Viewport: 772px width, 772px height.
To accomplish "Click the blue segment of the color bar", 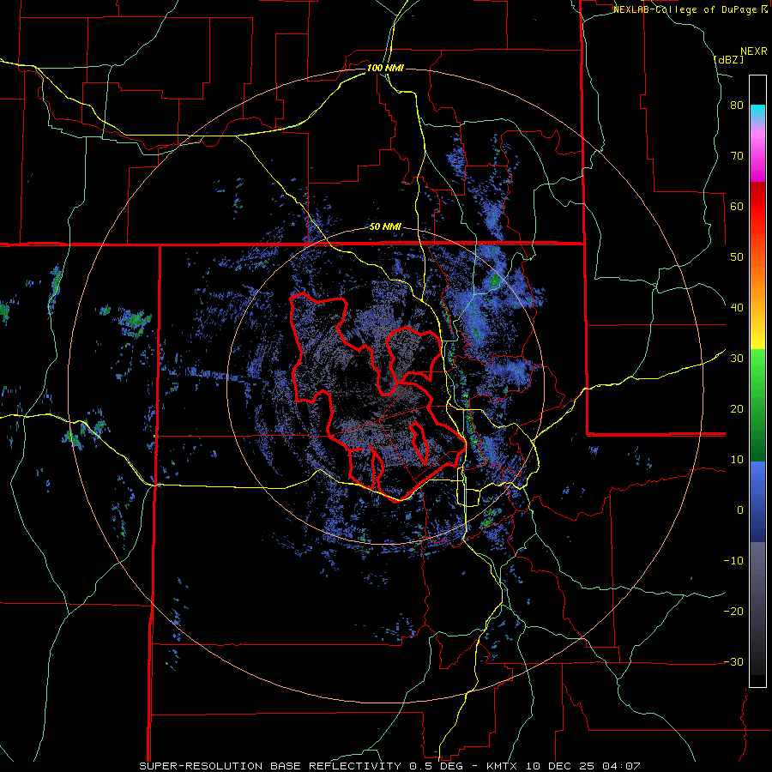I will click(x=757, y=502).
